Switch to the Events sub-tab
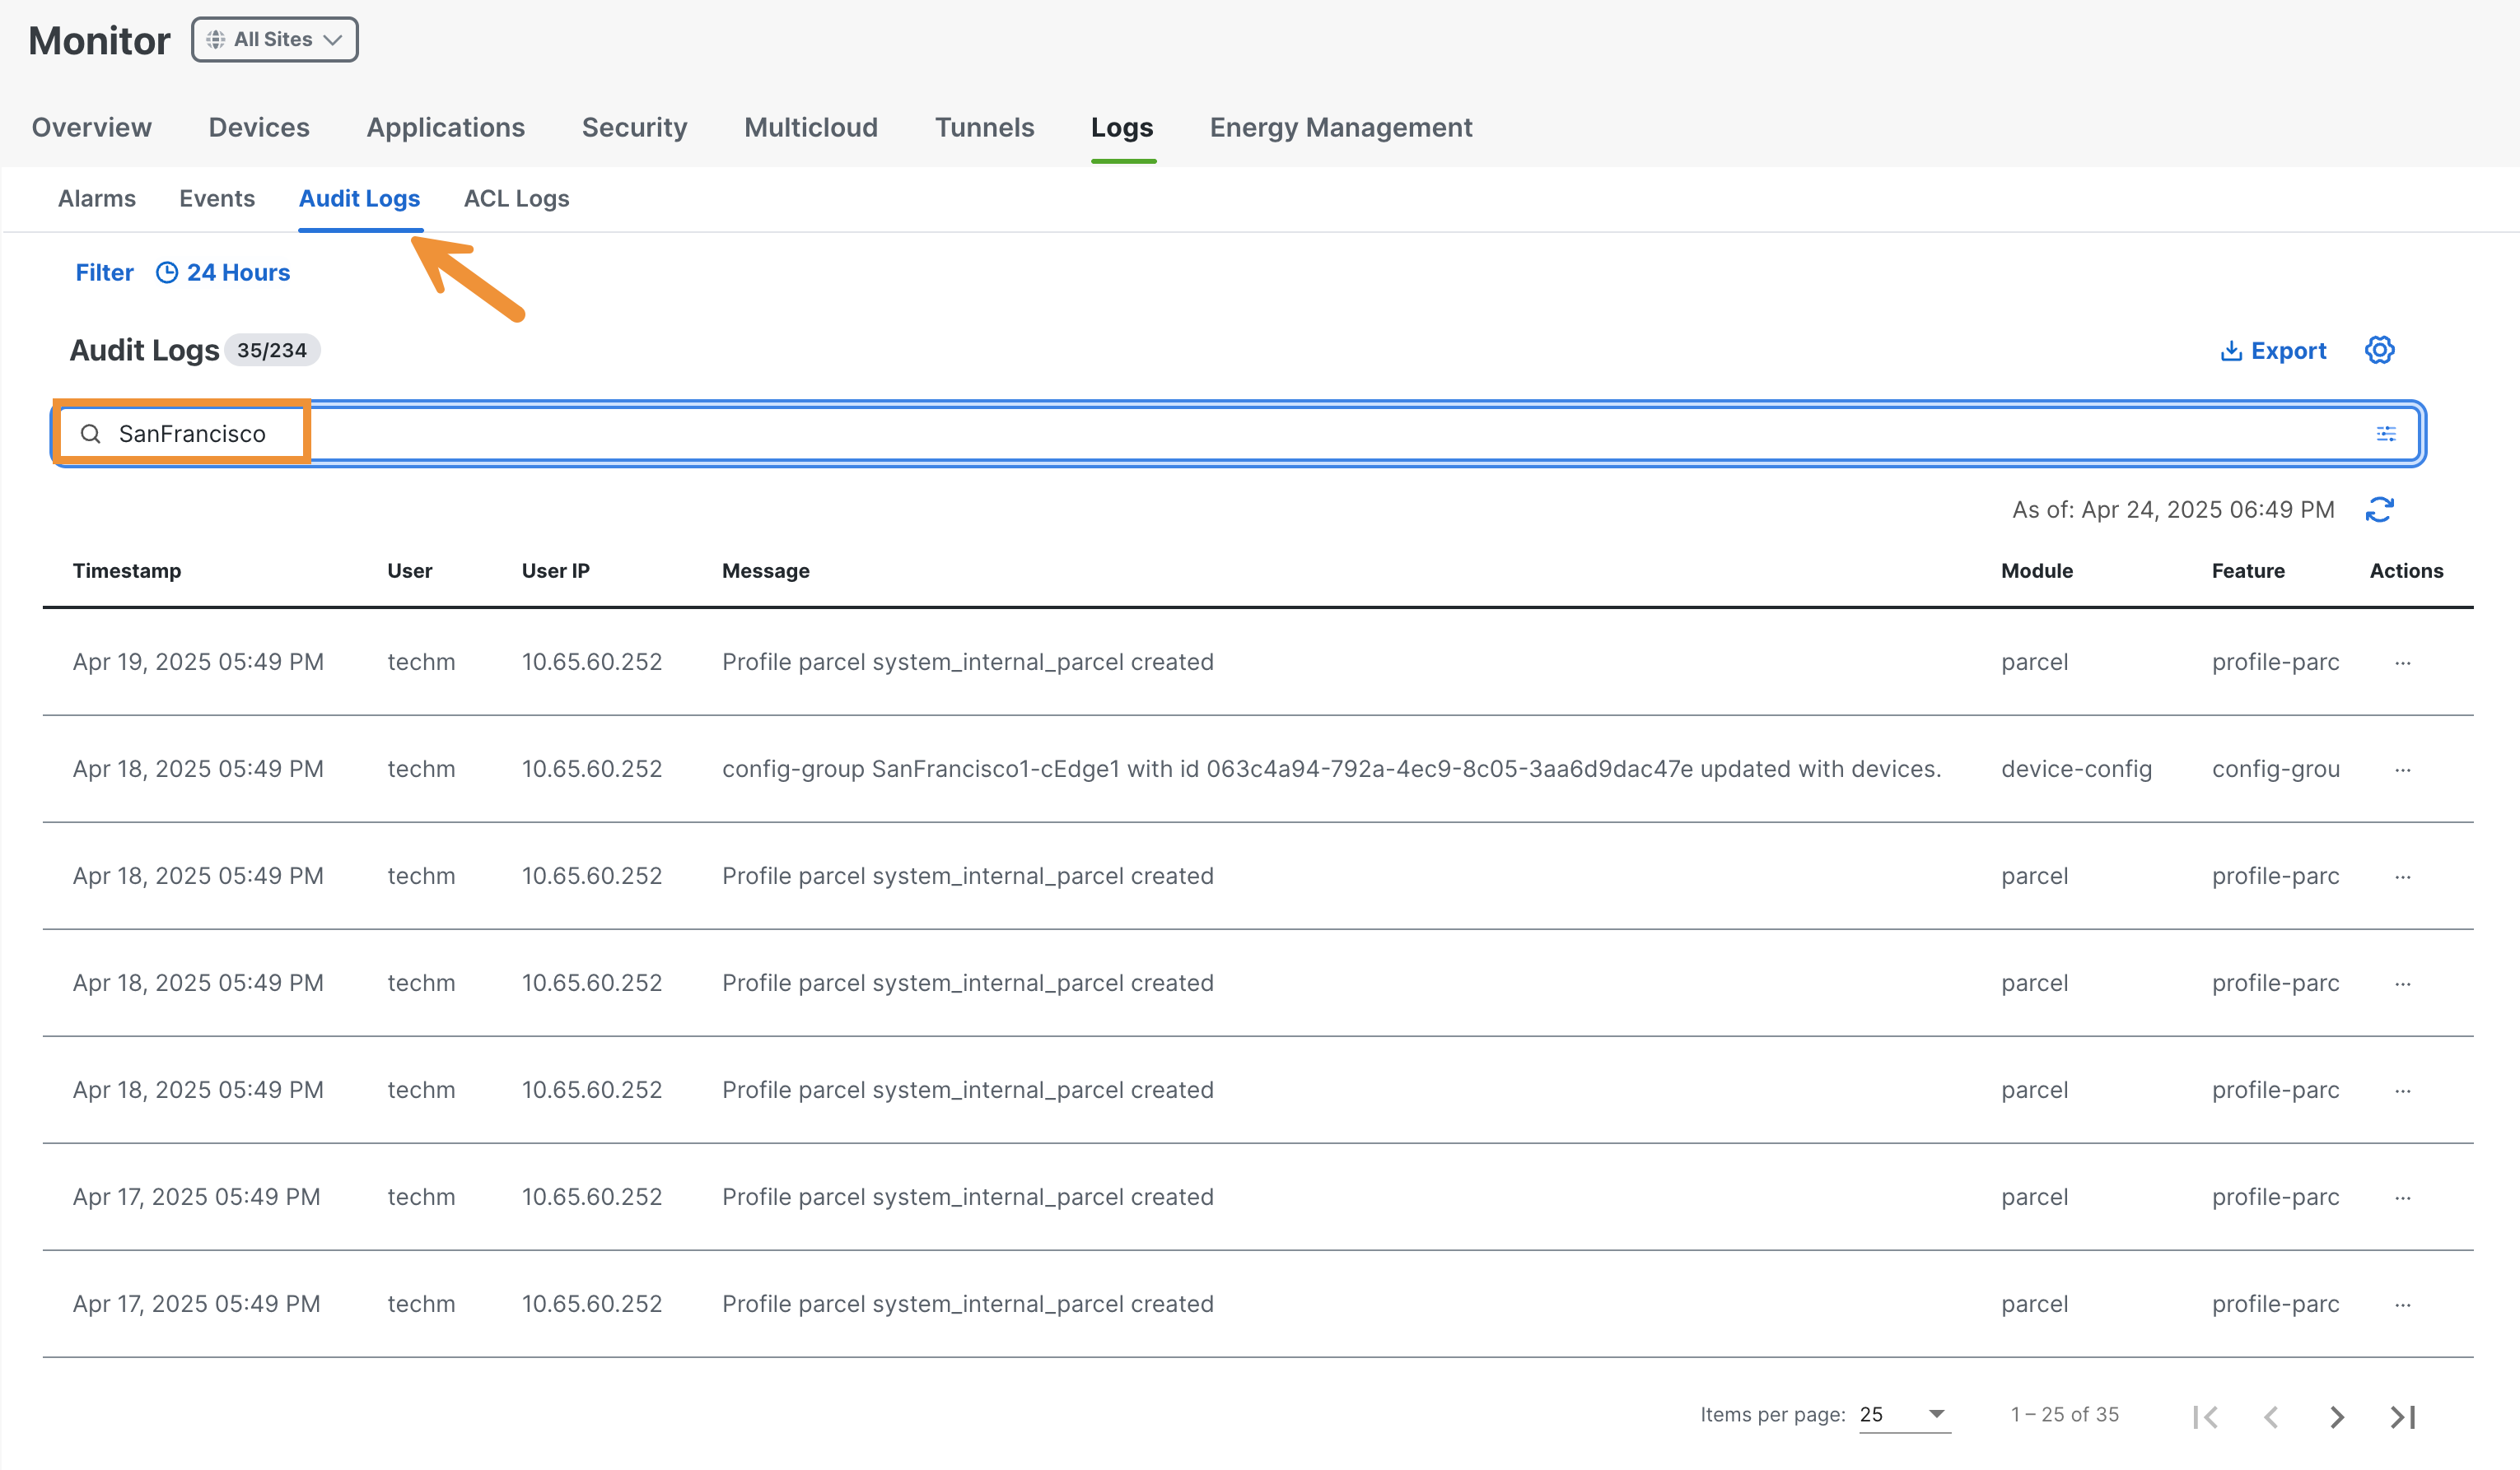Viewport: 2520px width, 1470px height. pyautogui.click(x=217, y=198)
